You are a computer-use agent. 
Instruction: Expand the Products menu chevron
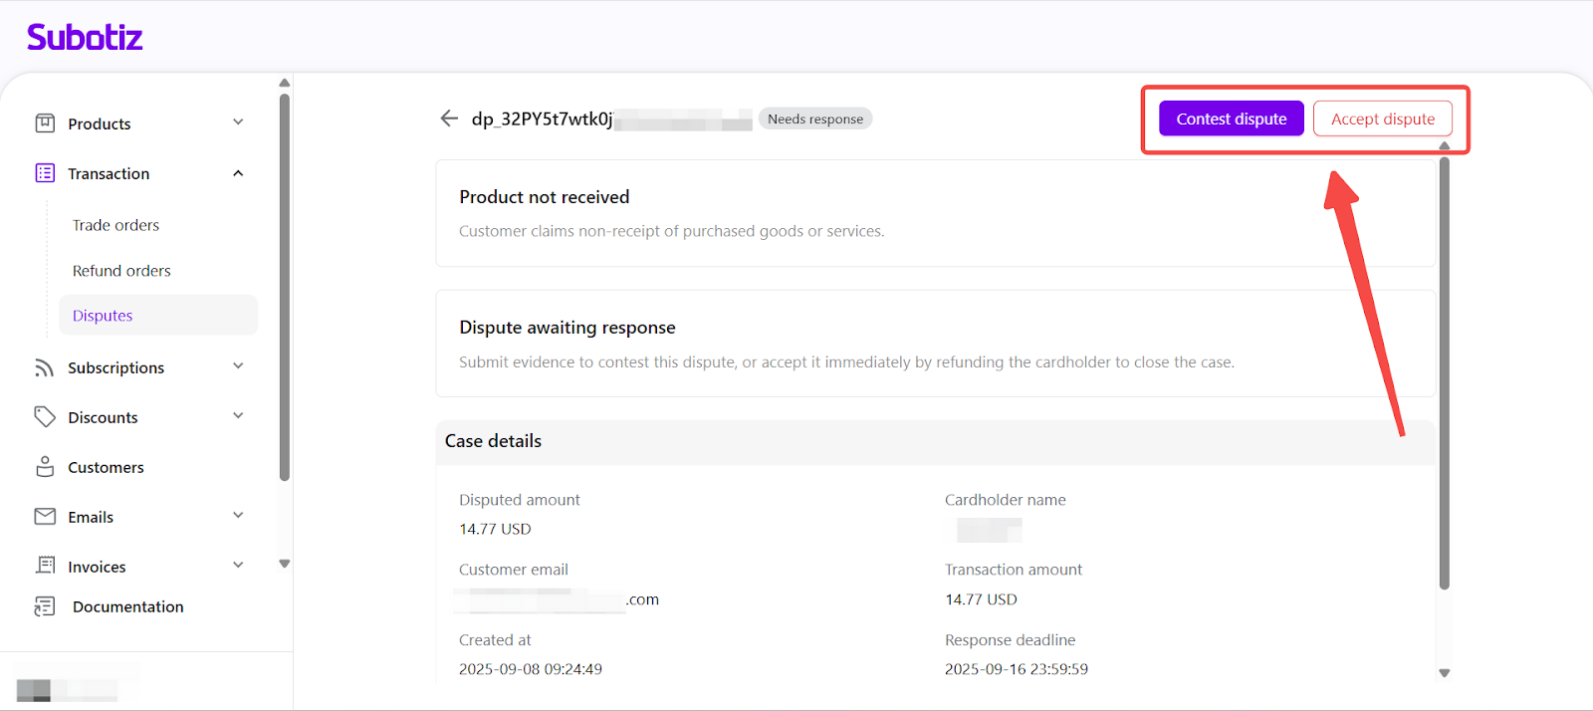pos(238,122)
